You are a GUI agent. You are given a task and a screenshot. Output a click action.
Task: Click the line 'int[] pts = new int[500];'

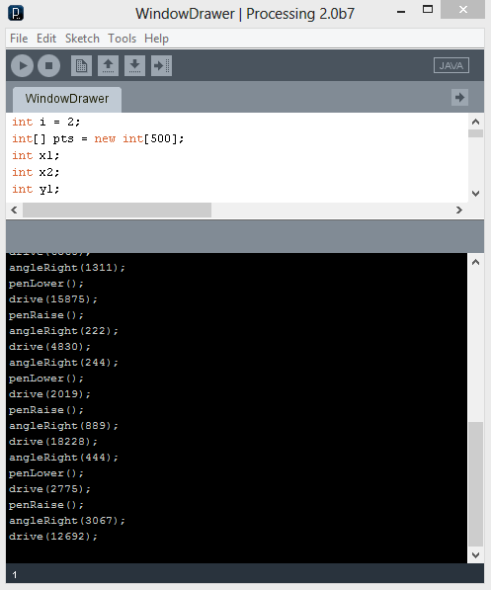(x=98, y=138)
